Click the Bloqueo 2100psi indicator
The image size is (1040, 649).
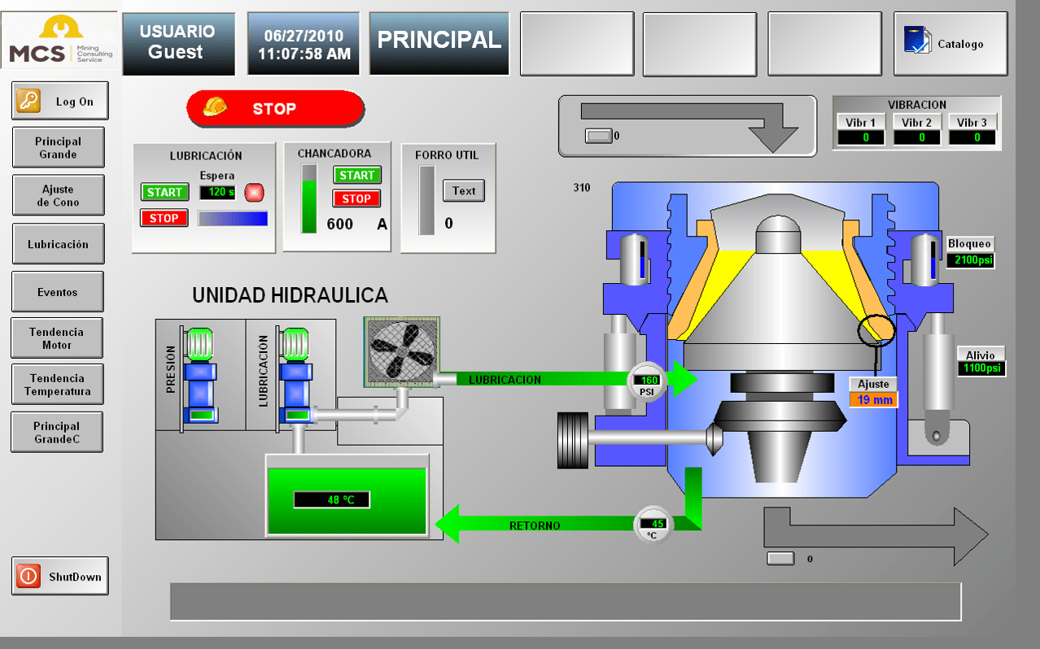click(x=969, y=250)
